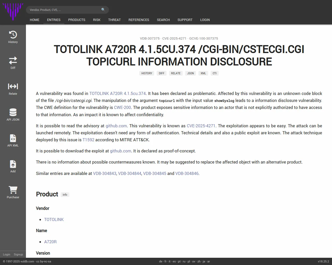Open the LOGIN menu item
The height and width of the screenshot is (265, 332).
205,20
